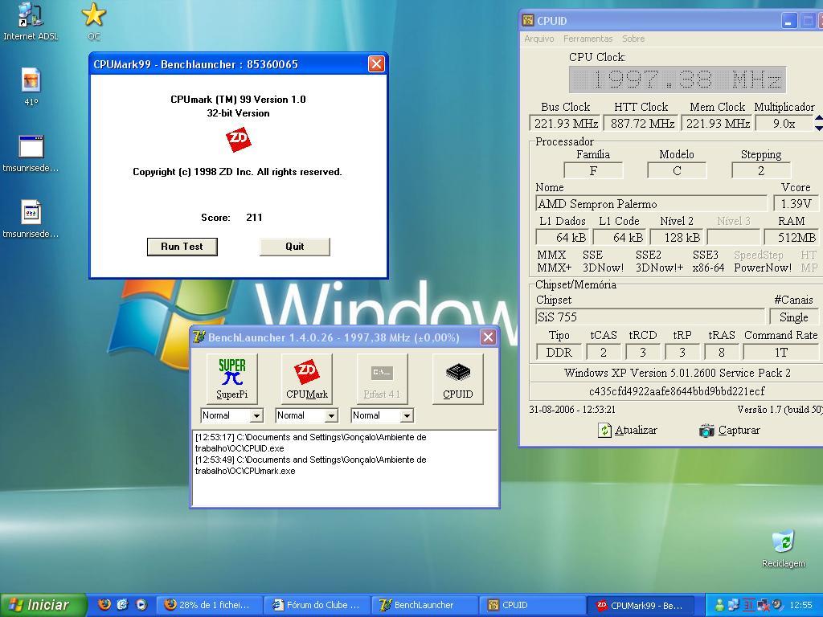Open SuperPi priority Normal dropdown

click(231, 415)
